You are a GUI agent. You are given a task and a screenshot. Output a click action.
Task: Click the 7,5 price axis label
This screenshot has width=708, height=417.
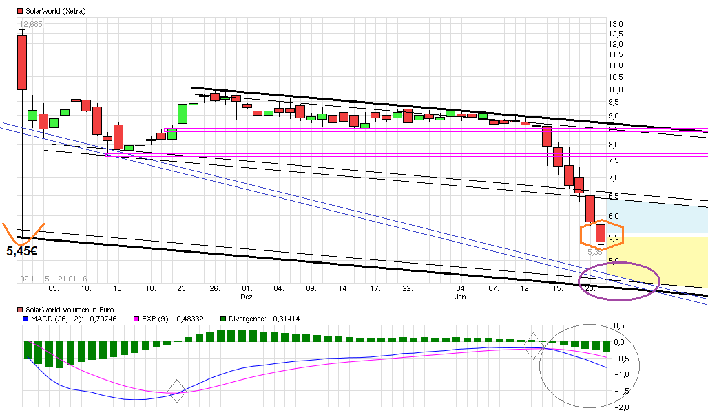pos(614,160)
